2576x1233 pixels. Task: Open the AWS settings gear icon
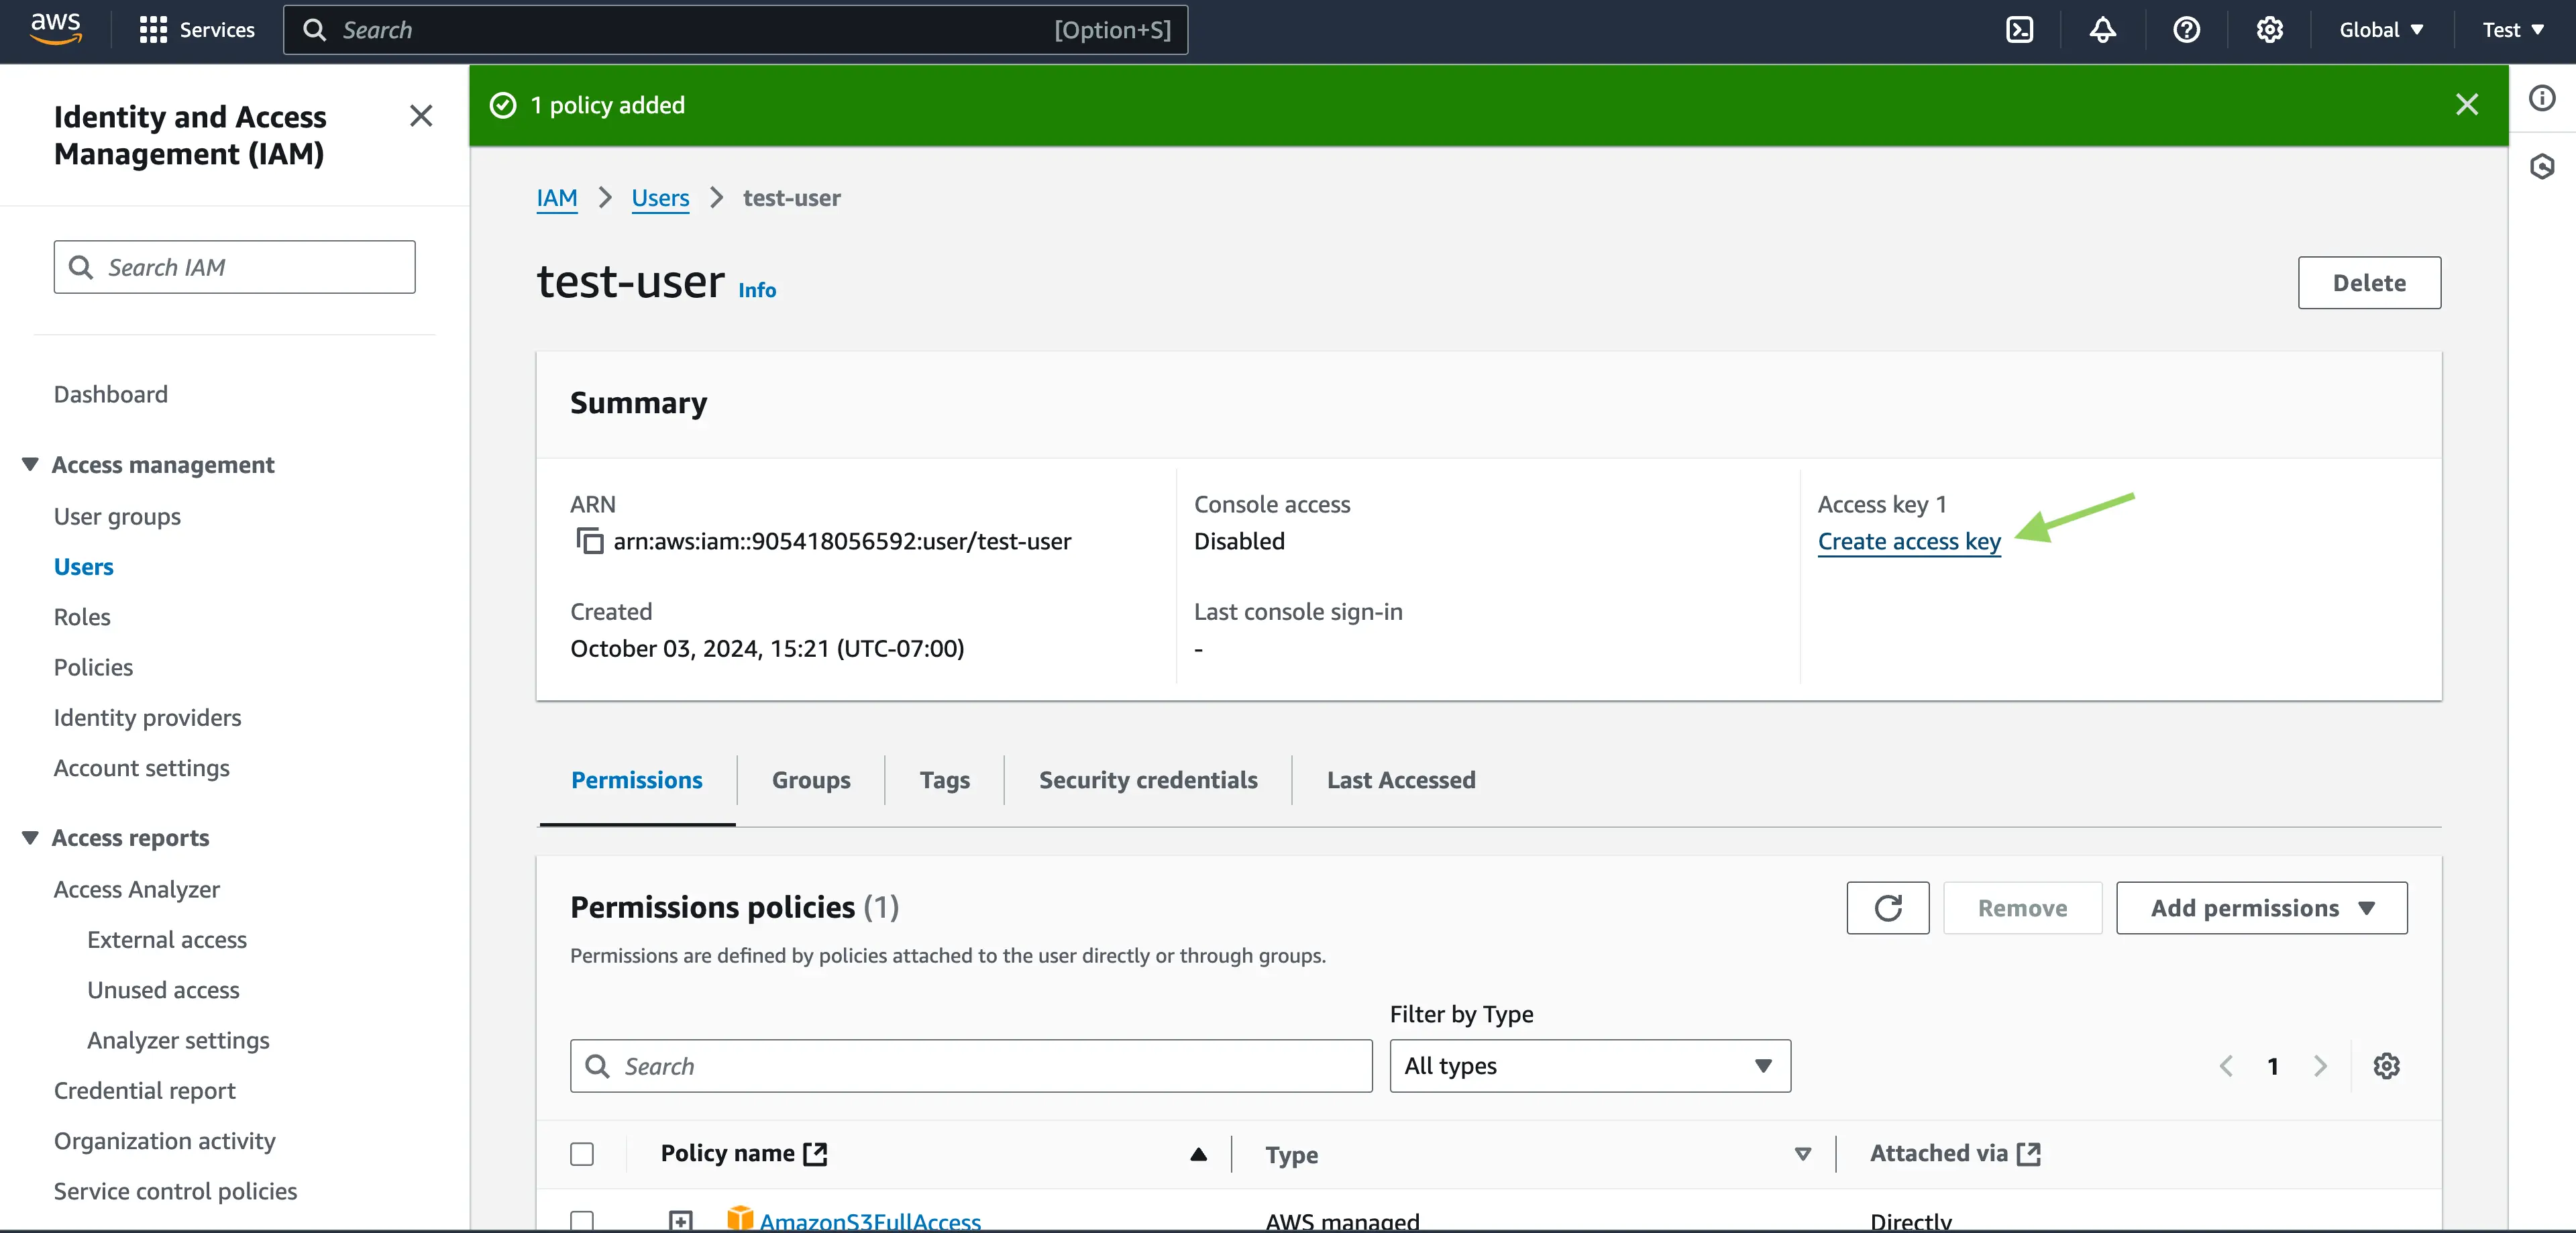pos(2270,30)
